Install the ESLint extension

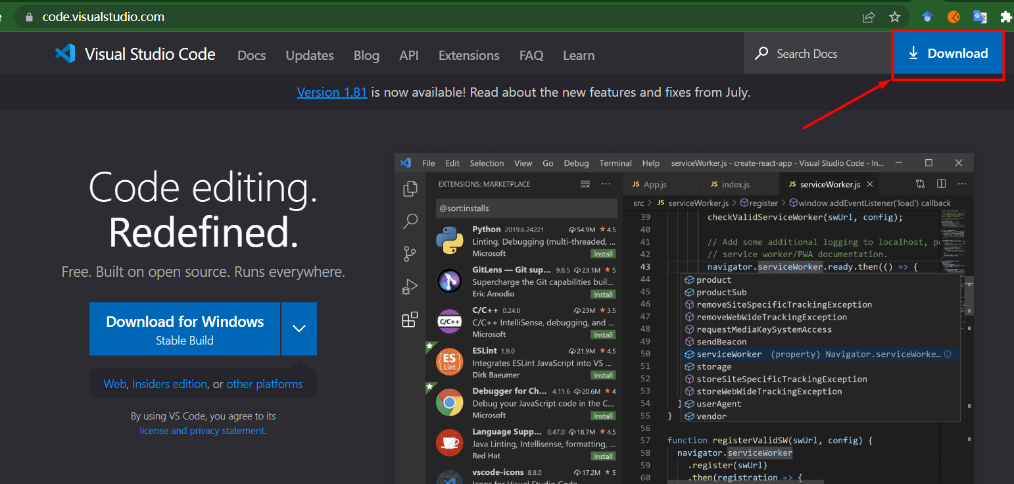click(x=603, y=375)
